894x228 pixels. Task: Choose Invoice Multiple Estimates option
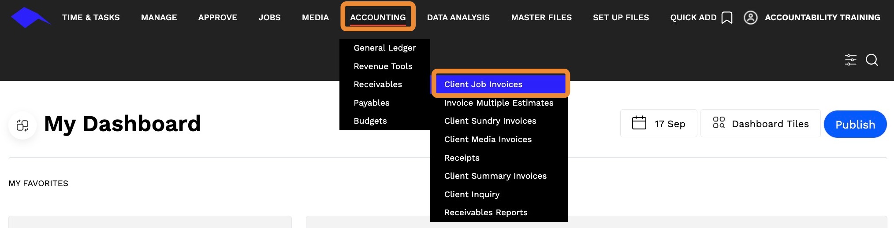pyautogui.click(x=499, y=103)
